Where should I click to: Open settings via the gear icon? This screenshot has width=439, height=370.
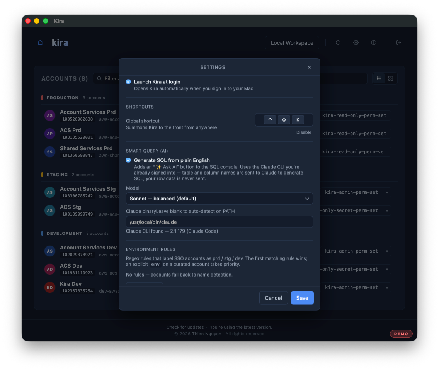[356, 42]
